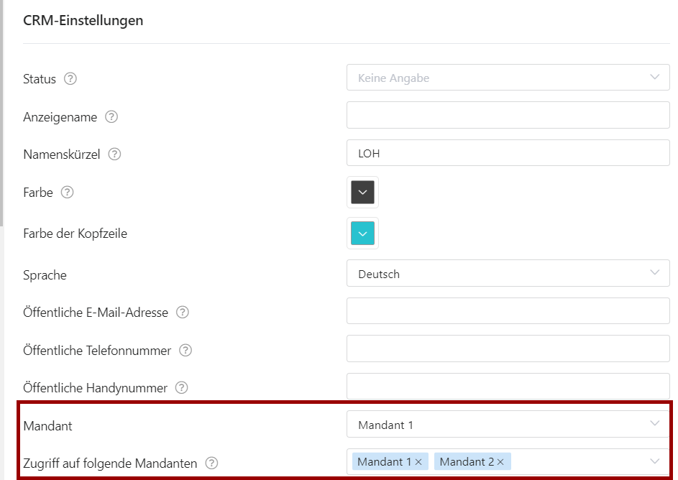Click the help icon next to Status

70,78
